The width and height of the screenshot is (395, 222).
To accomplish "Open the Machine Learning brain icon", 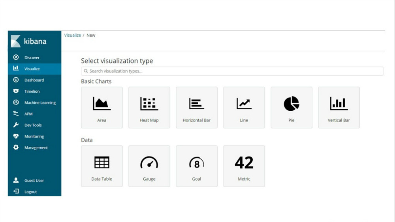I will tap(16, 103).
